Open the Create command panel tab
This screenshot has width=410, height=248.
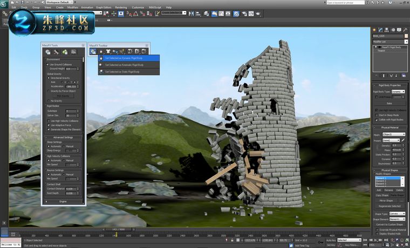coord(374,30)
